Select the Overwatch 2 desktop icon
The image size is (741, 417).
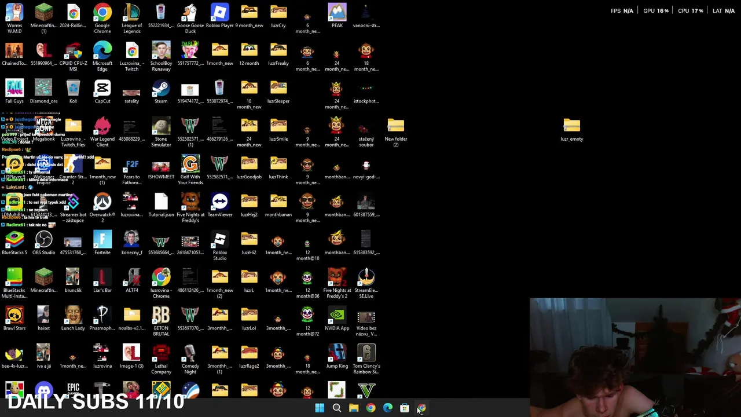tap(102, 207)
